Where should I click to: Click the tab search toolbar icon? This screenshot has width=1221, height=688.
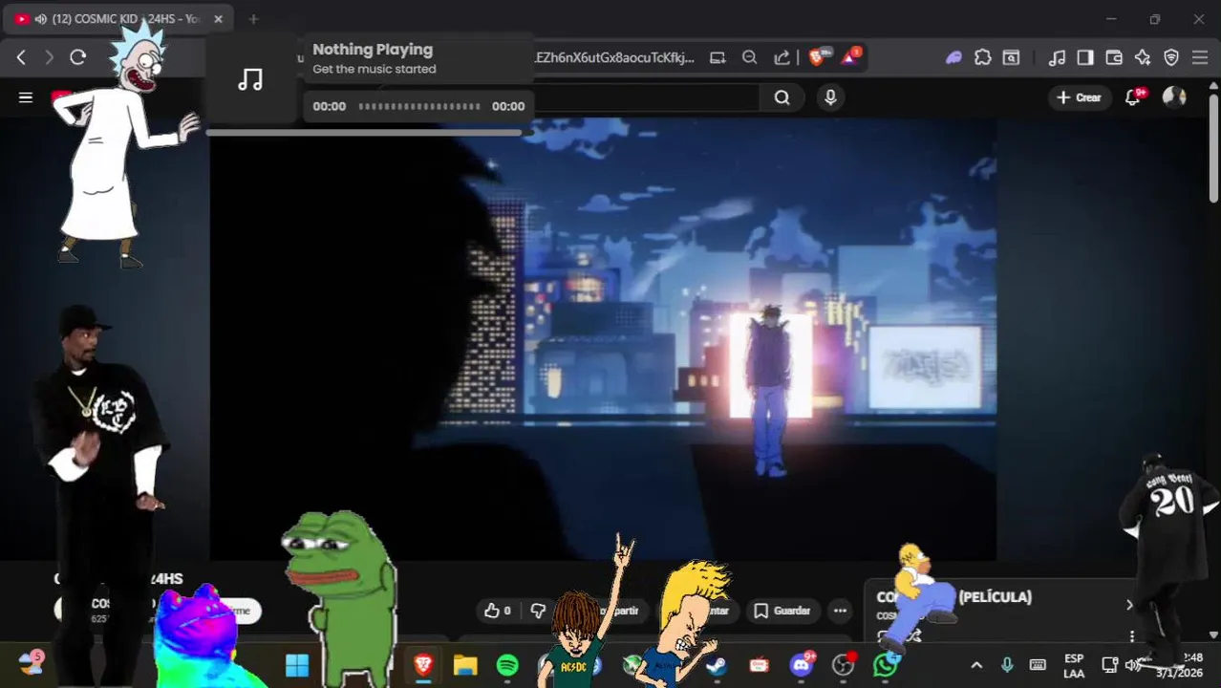click(x=1011, y=57)
